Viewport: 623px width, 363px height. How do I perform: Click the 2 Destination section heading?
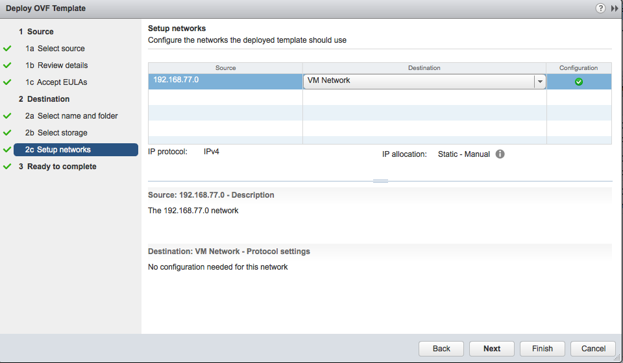(x=43, y=99)
